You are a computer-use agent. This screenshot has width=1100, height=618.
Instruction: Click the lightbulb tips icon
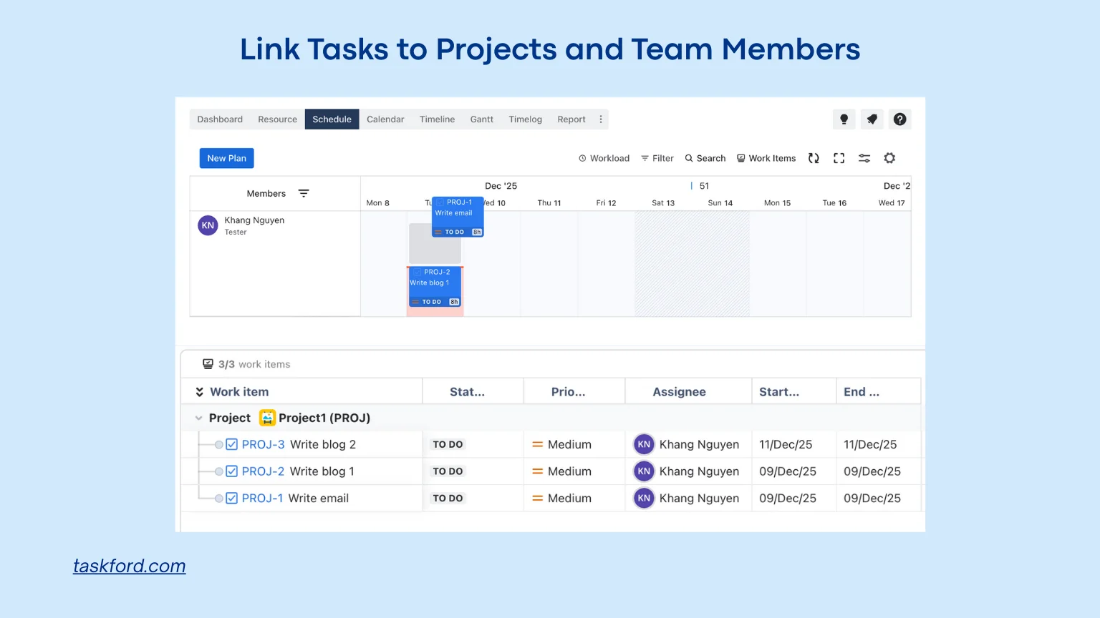844,119
